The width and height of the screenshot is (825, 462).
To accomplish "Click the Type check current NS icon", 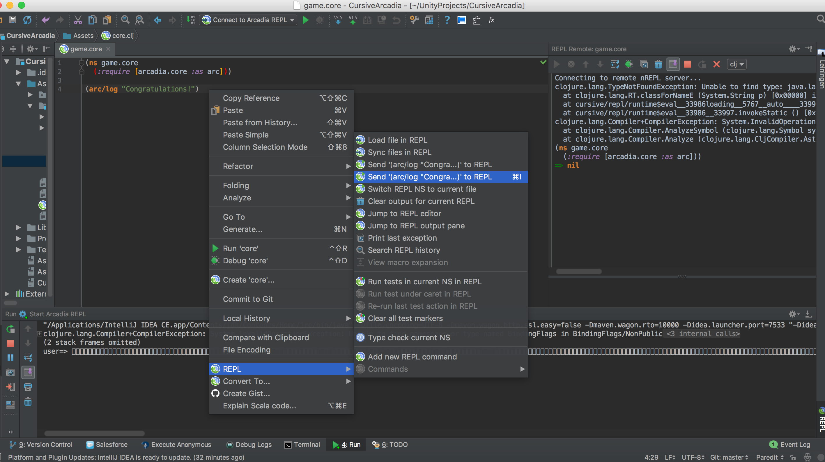I will point(360,337).
